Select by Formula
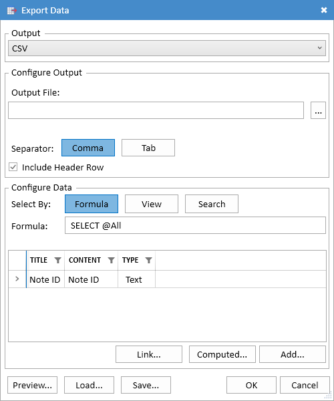This screenshot has width=334, height=401. (92, 204)
